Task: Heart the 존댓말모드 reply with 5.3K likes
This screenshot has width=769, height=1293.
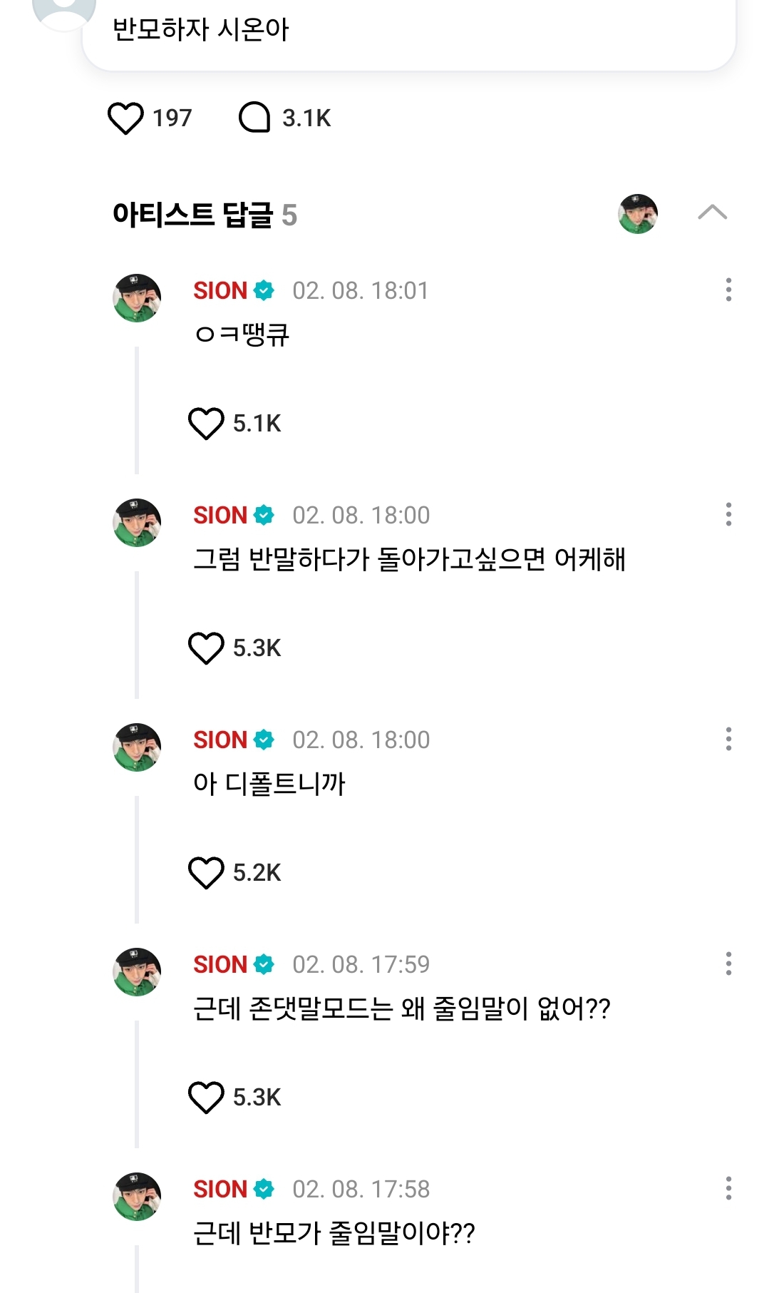Action: 206,1098
